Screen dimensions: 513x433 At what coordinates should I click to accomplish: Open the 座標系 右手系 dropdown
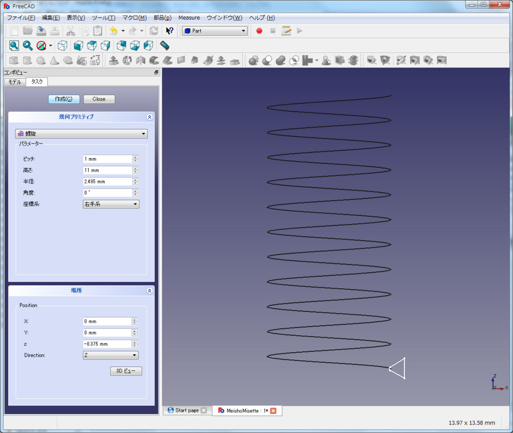tap(111, 204)
